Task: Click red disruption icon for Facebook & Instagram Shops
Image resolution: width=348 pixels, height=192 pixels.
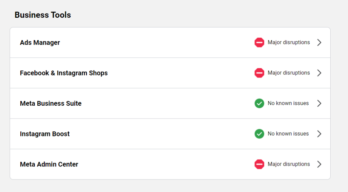Action: [259, 73]
